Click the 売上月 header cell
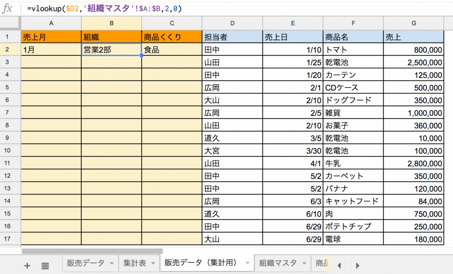453x274 pixels. [51, 37]
